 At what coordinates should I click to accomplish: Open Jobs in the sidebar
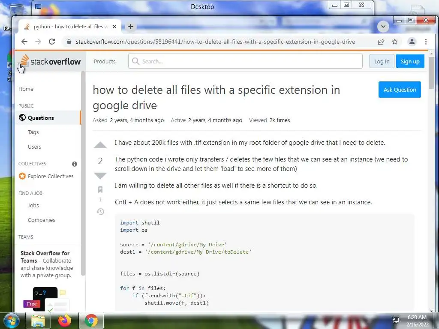tap(33, 205)
